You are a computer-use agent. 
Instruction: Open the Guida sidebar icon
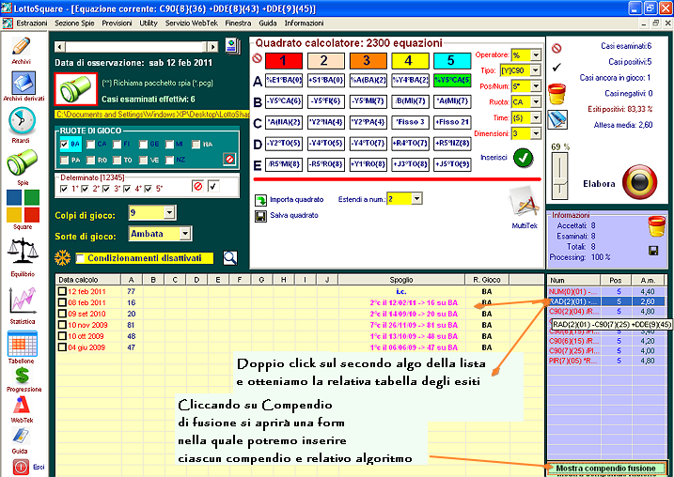20,436
